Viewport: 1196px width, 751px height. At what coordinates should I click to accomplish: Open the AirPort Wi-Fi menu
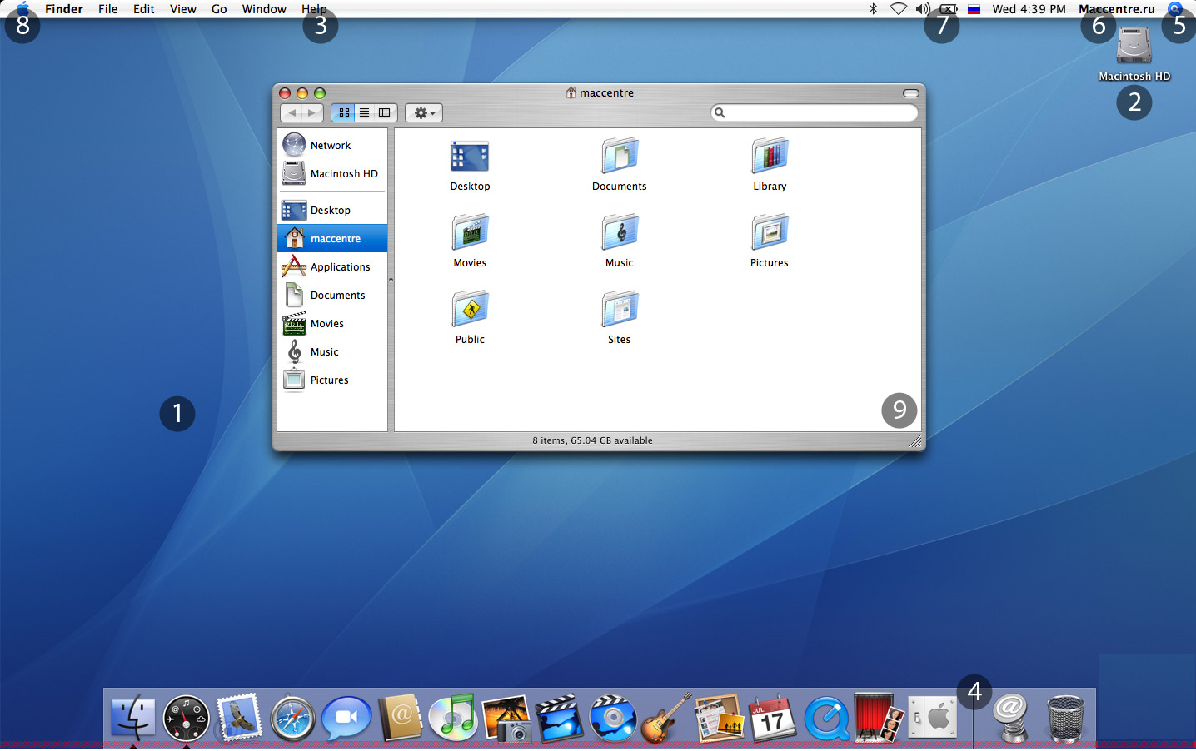[899, 9]
